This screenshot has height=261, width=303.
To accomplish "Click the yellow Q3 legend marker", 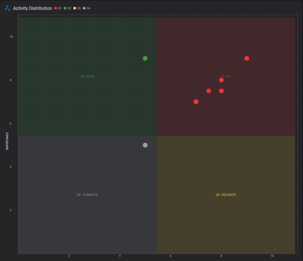I will [x=75, y=8].
